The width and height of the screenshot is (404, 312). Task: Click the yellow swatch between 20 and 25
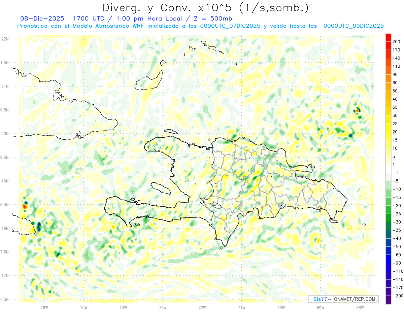(388, 128)
